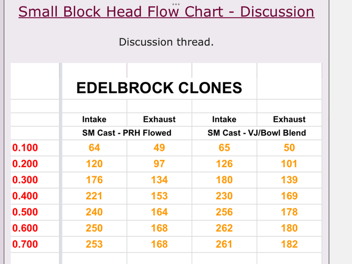Viewport: 352px width, 264px height.
Task: Click the 0.700 lift row label
Action: click(x=25, y=244)
